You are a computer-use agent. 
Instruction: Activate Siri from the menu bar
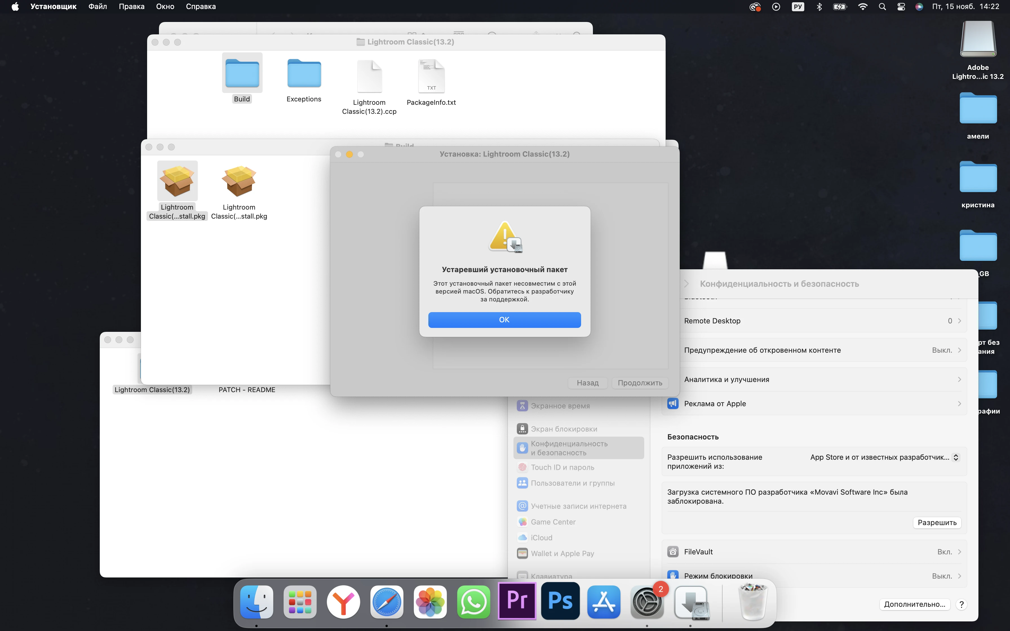[x=919, y=7]
